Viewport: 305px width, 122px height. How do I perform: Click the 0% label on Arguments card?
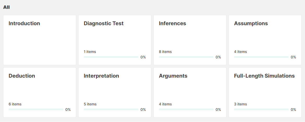(218, 110)
